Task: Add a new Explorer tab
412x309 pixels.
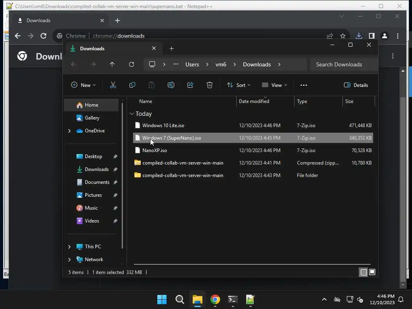Action: (x=171, y=49)
